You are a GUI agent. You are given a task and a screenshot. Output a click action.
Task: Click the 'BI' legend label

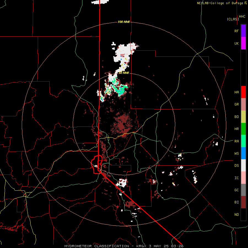[x=236, y=202]
